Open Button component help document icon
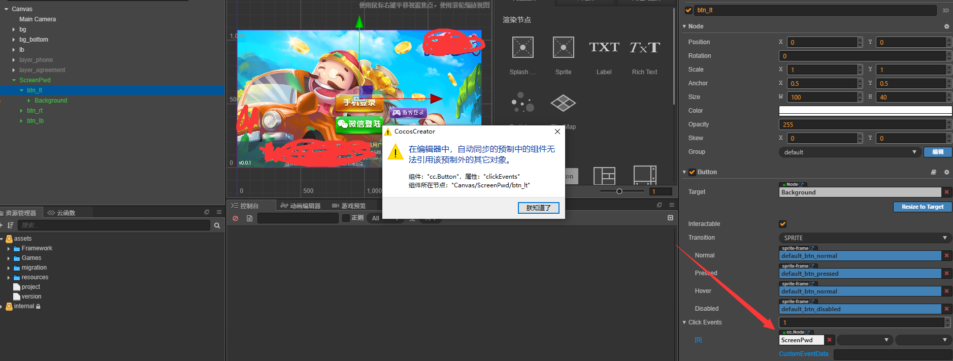The width and height of the screenshot is (953, 361). (933, 172)
